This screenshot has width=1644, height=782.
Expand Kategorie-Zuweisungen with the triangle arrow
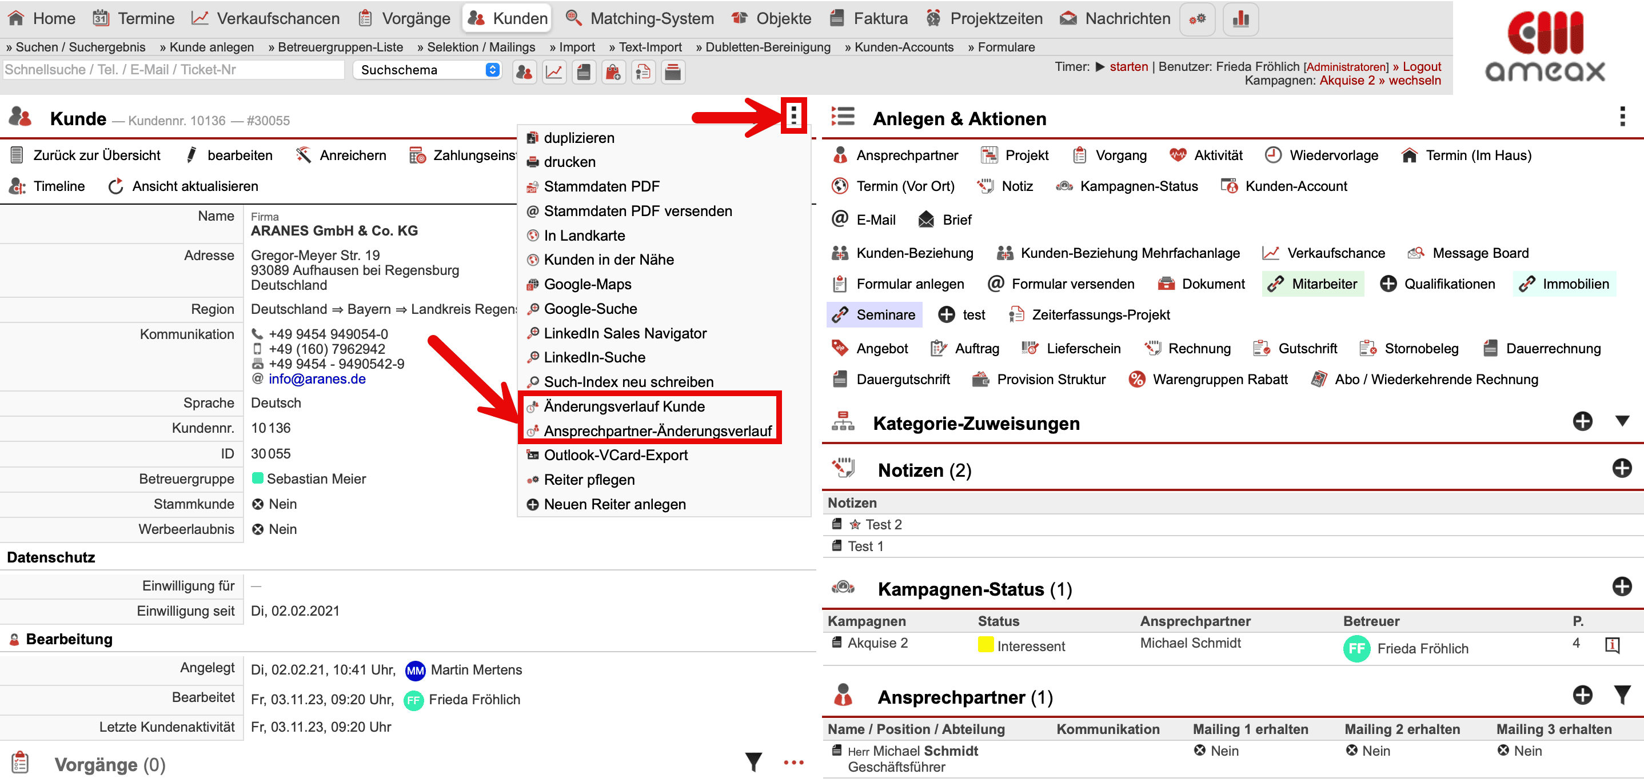pos(1622,421)
